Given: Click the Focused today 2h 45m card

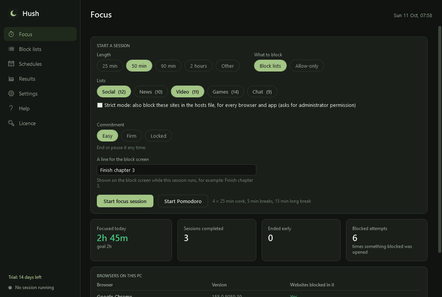Looking at the screenshot, I should 131,240.
